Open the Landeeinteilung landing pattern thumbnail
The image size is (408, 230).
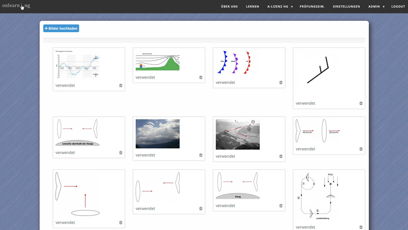click(319, 196)
